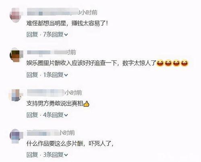
Task: Click the third commenter's blurred avatar
Action: coord(16,96)
